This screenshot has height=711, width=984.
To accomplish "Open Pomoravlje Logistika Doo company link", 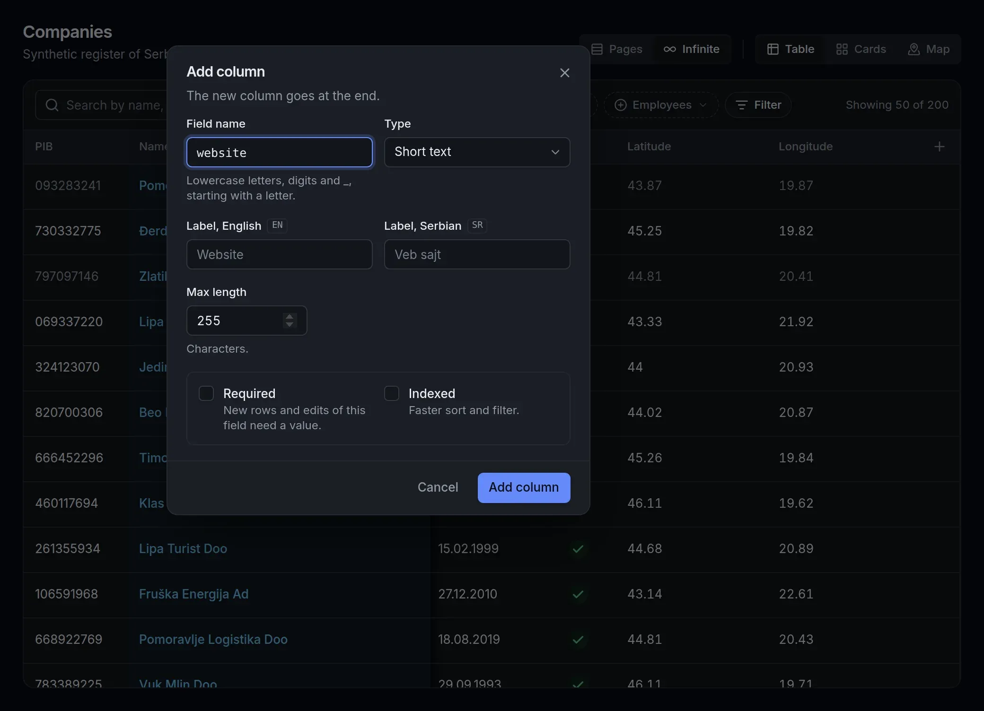I will [x=213, y=640].
